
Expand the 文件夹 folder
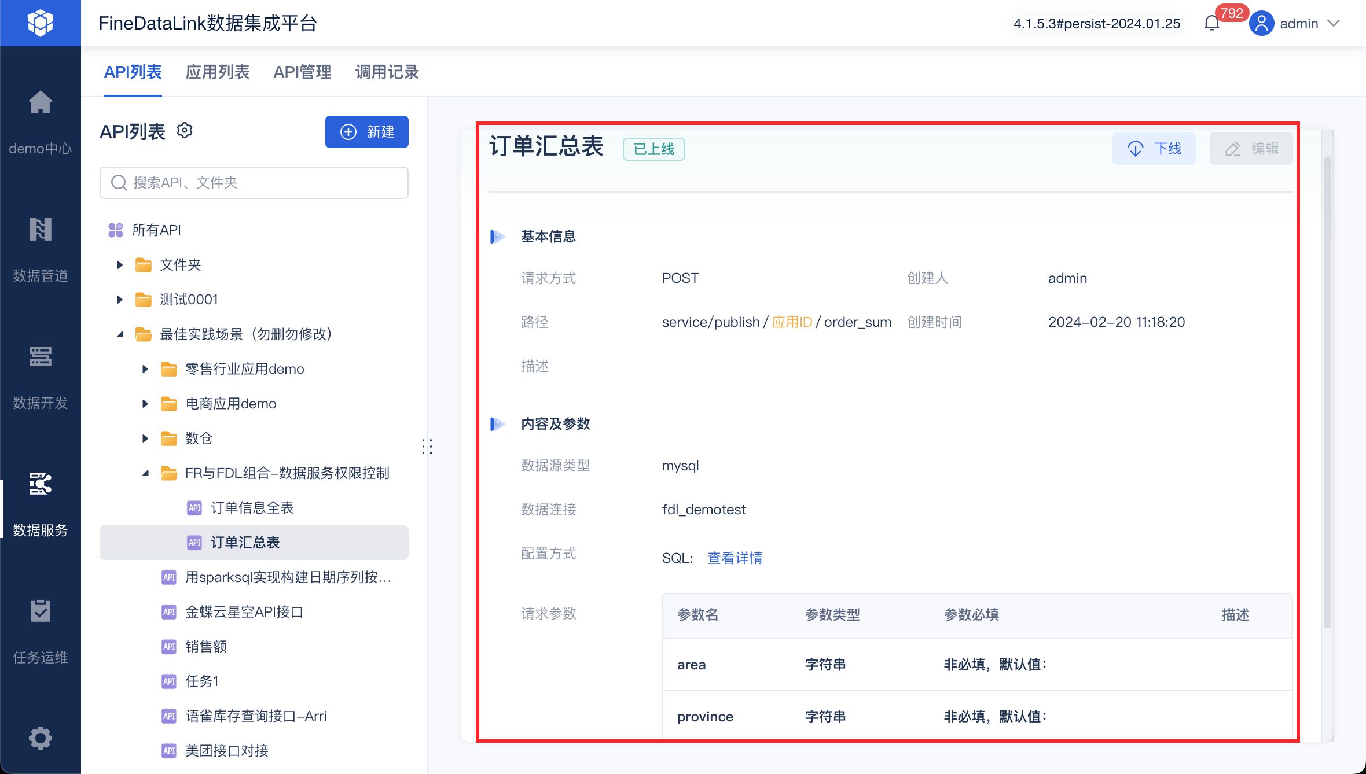[120, 265]
